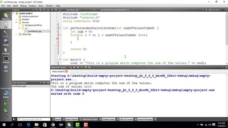Viewport: 228px width, 128px height.
Task: Switch to Edit mode
Action: coord(6,25)
